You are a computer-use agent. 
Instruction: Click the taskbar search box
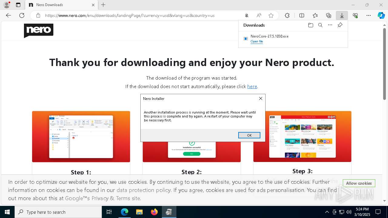[x=58, y=212]
